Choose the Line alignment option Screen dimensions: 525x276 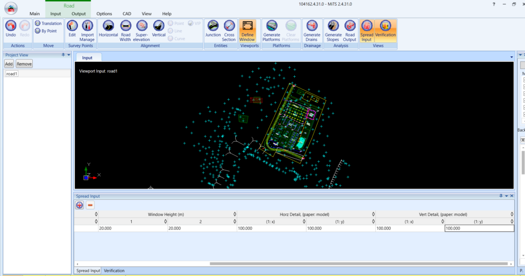[175, 31]
